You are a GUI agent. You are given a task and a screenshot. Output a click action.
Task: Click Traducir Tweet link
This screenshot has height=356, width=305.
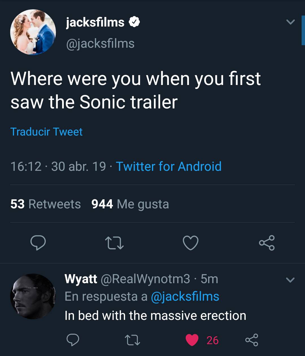(46, 132)
